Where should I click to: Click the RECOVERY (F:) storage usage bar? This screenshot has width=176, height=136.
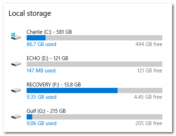pos(94,90)
